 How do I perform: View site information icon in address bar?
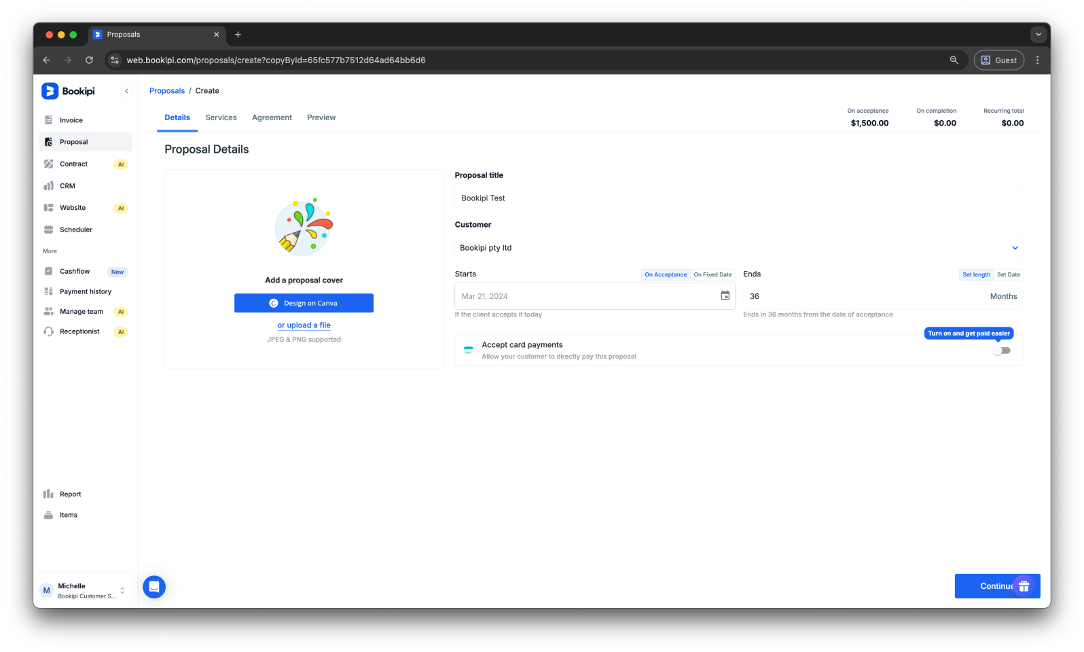tap(115, 60)
